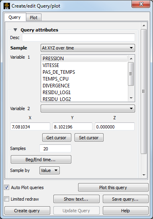Click variable list scroll up arrow

pos(131,59)
